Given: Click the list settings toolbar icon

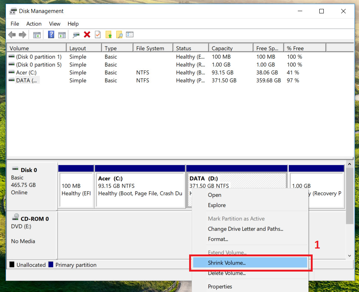Looking at the screenshot, I should point(129,35).
